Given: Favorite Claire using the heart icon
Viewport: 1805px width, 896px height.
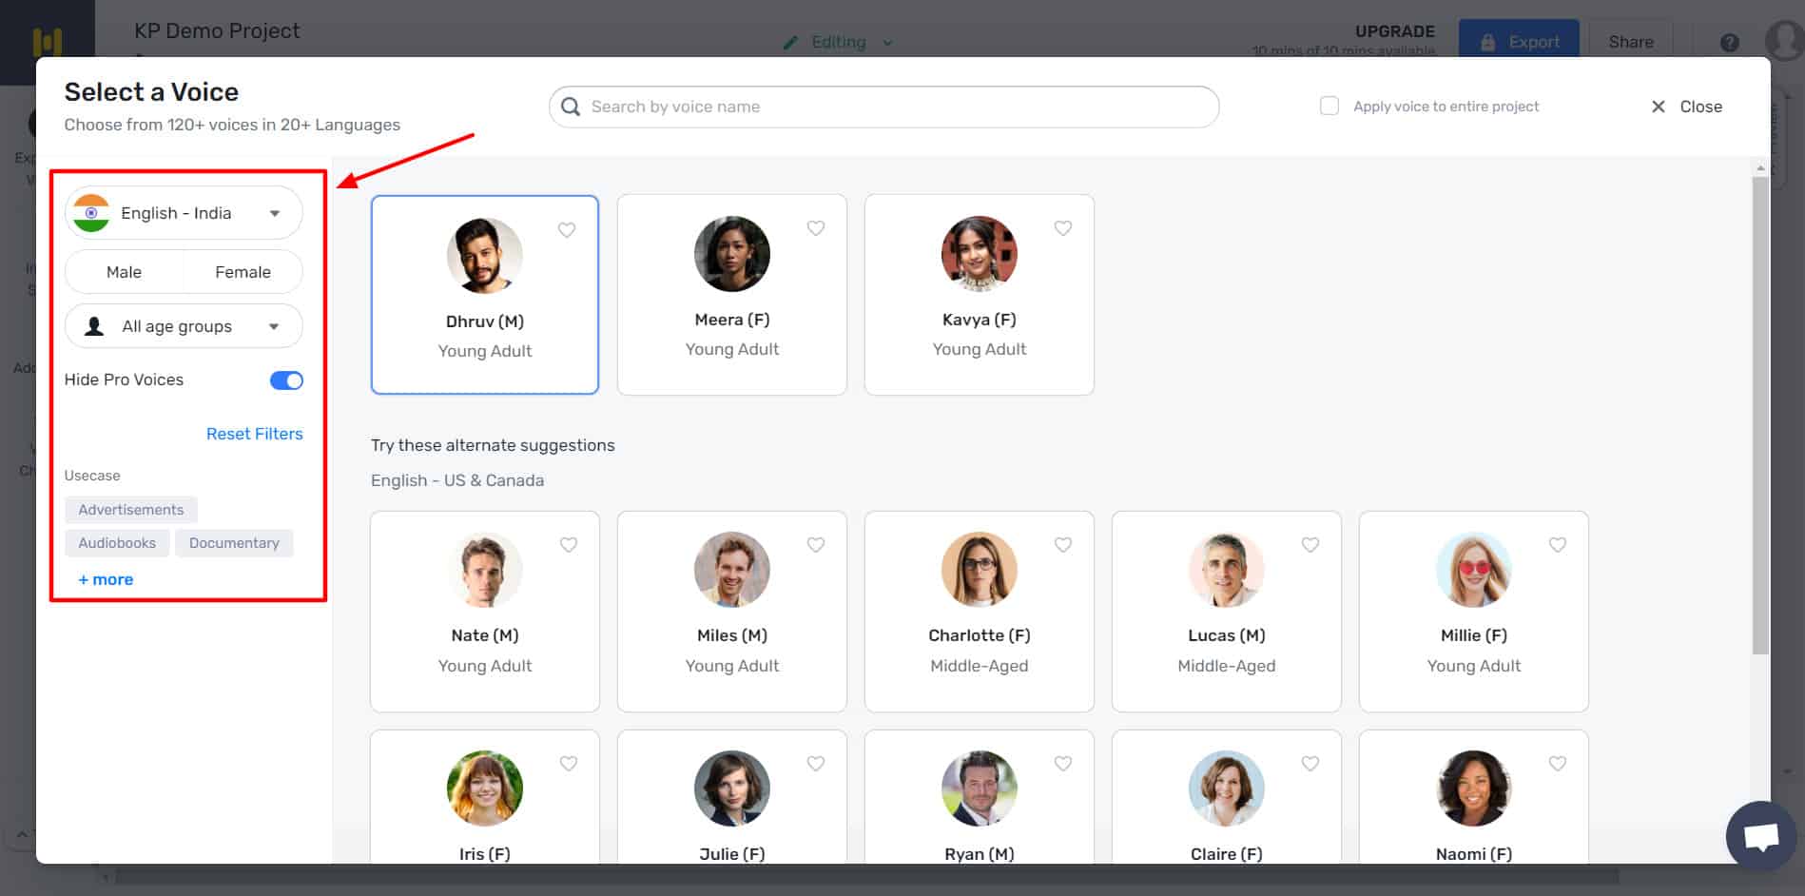Looking at the screenshot, I should pos(1310,764).
